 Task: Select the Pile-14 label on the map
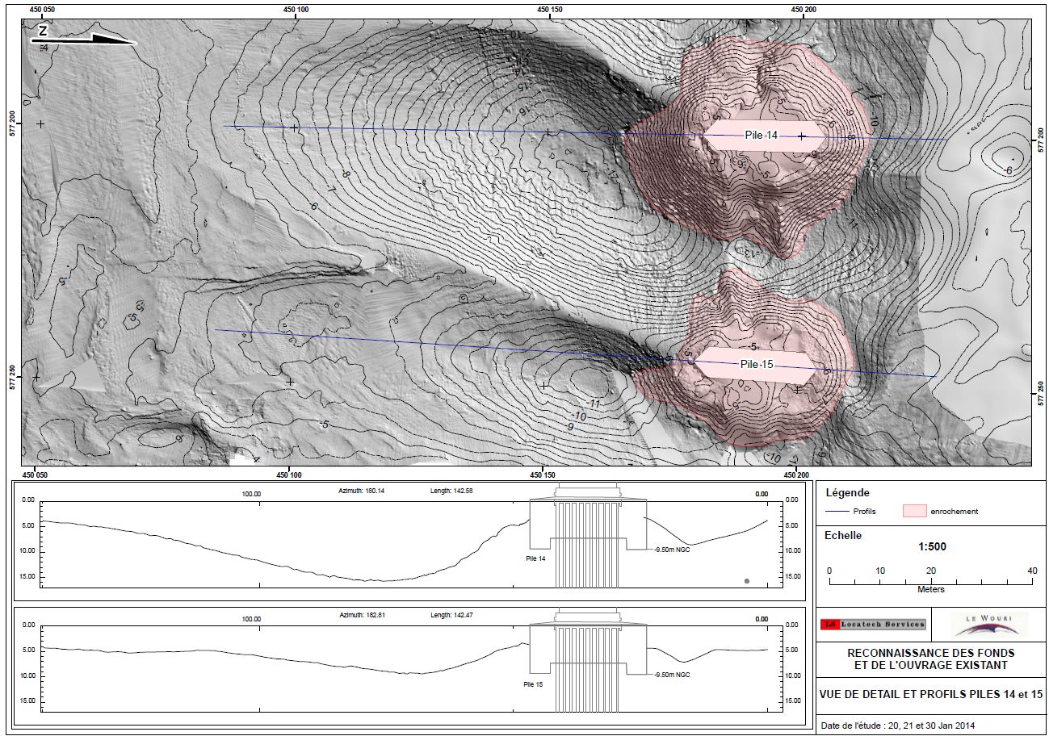point(760,136)
